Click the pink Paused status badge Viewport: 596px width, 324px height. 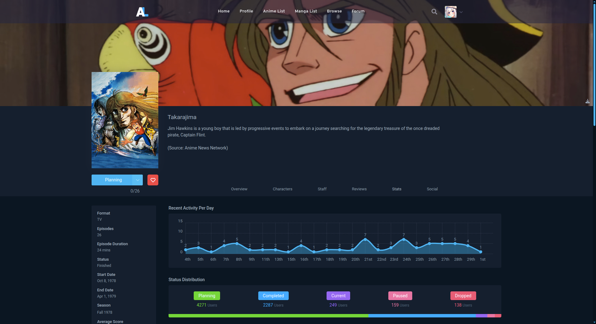pyautogui.click(x=400, y=296)
